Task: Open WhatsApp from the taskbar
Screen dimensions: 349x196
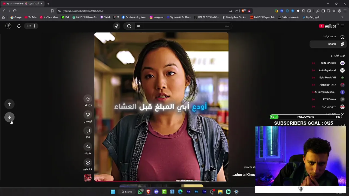Action: coord(140,192)
